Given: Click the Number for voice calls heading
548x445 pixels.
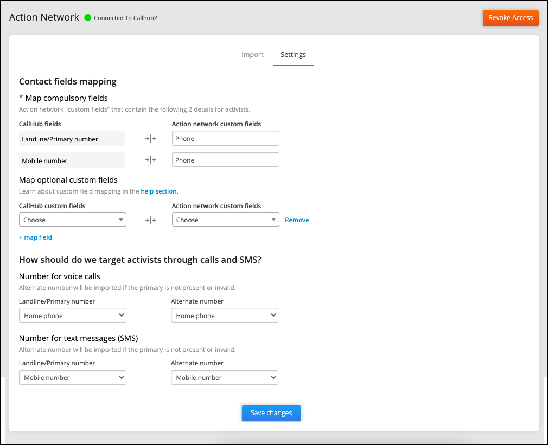Looking at the screenshot, I should tap(60, 276).
